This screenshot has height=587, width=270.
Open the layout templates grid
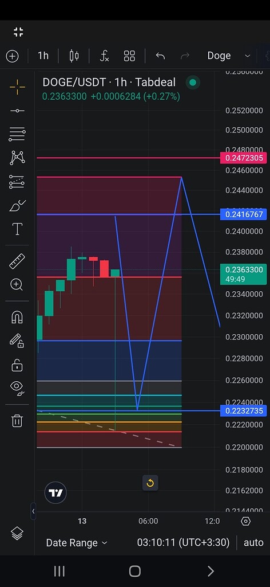click(129, 56)
